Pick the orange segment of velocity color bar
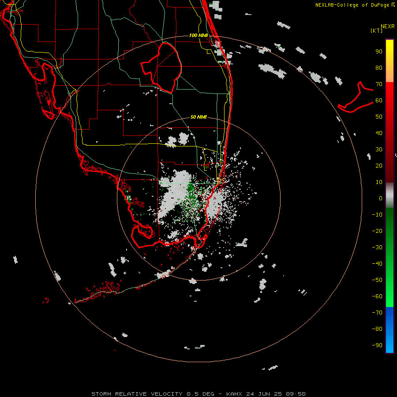 (x=390, y=75)
